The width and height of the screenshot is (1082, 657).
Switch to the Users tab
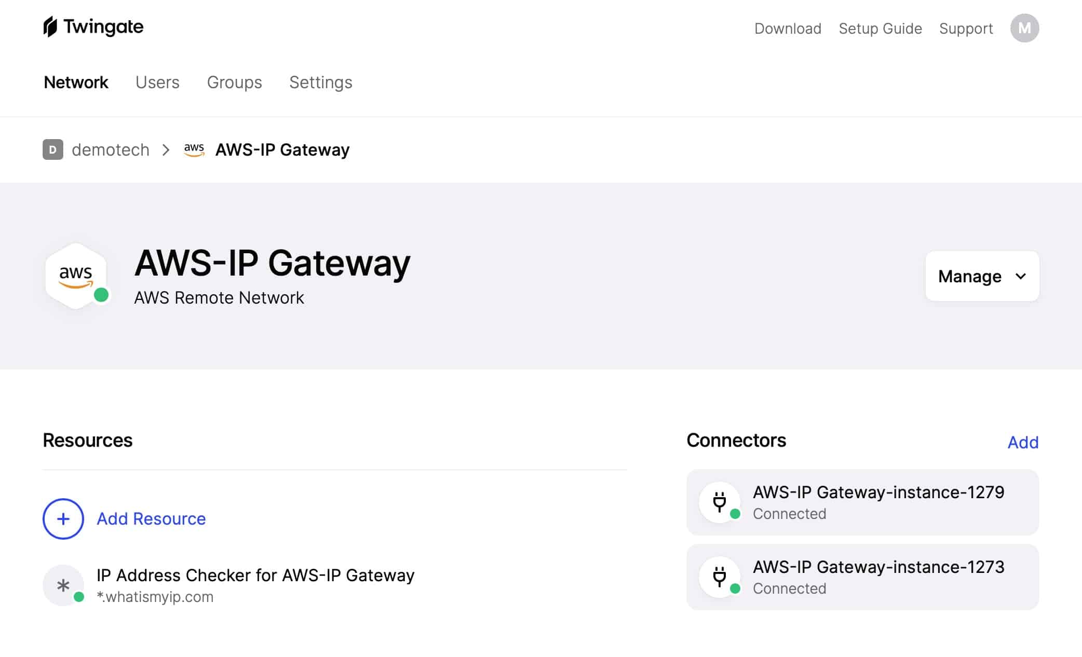tap(157, 83)
